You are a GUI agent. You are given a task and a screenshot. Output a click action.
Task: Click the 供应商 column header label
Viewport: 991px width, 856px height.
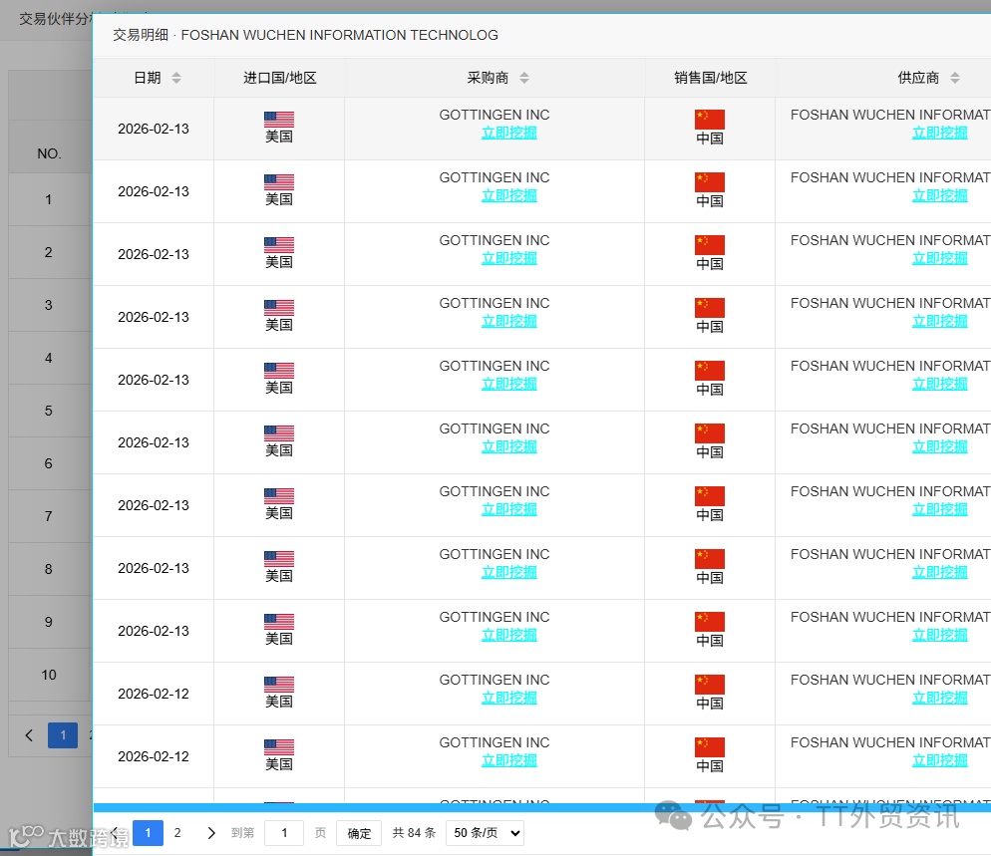pyautogui.click(x=918, y=78)
